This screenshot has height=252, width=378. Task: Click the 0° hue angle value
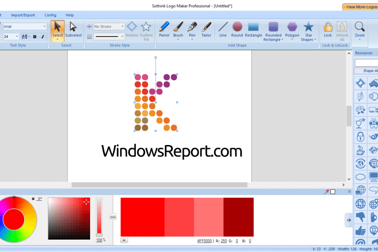(39, 199)
